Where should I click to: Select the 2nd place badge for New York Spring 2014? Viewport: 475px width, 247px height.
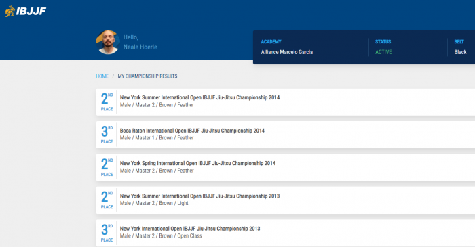click(x=107, y=167)
